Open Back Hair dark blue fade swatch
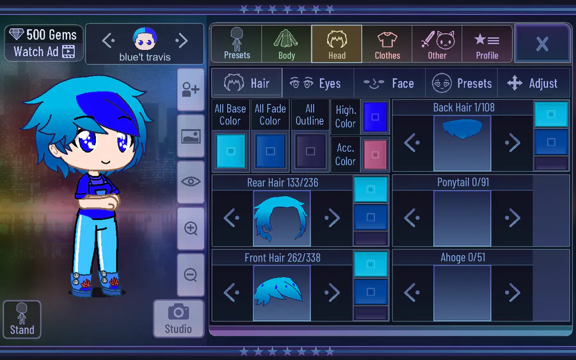 tap(551, 142)
